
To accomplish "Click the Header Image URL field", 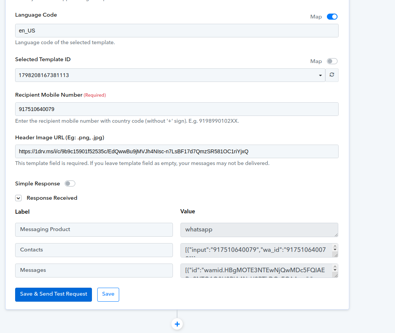I will pos(177,151).
